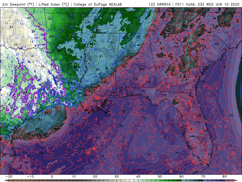This screenshot has height=182, width=242.
Task: Click the dewpoint value '31' on map
Action: coord(11,27)
